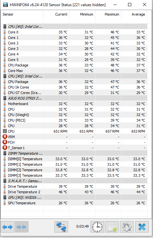
Task: Close sensors with the blue X icon
Action: [x=142, y=227]
